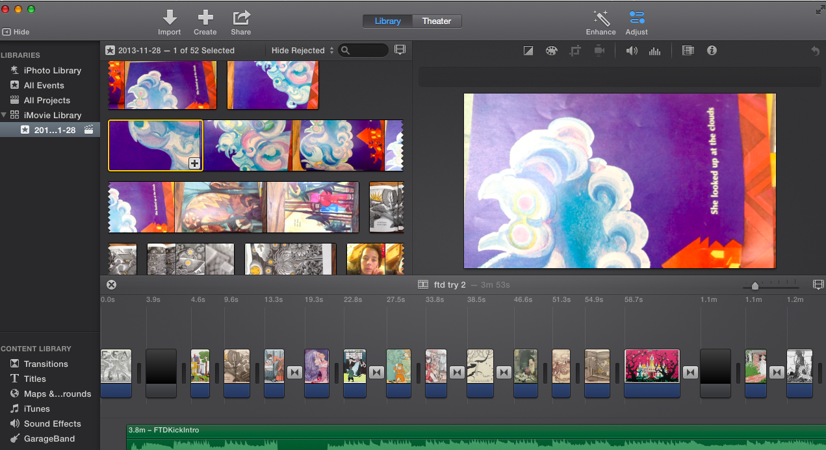This screenshot has height=450, width=826.
Task: Click the browser search field
Action: tap(363, 50)
